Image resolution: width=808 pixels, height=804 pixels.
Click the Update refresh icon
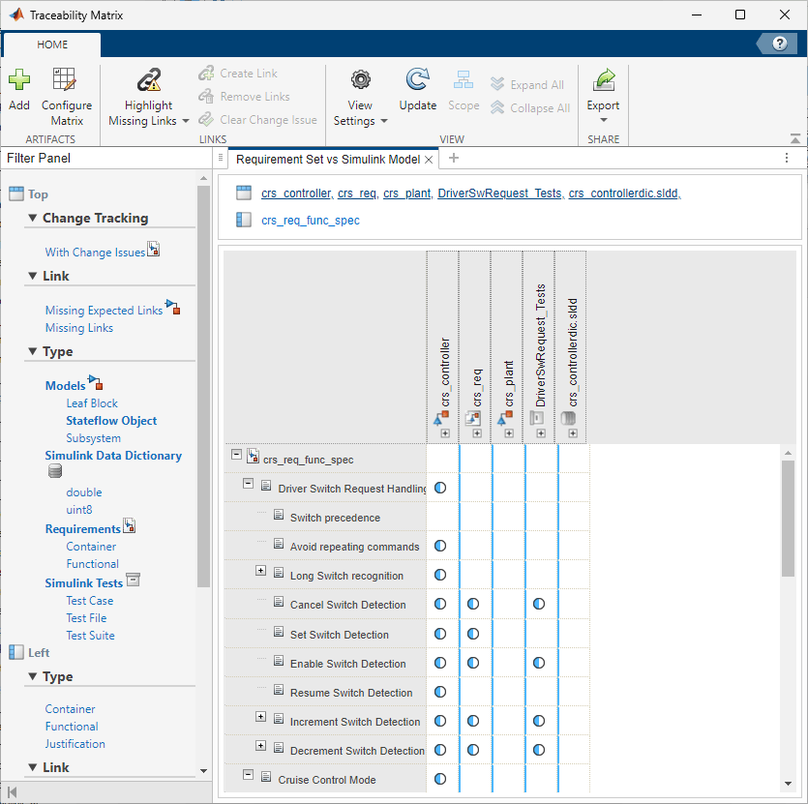(x=417, y=80)
